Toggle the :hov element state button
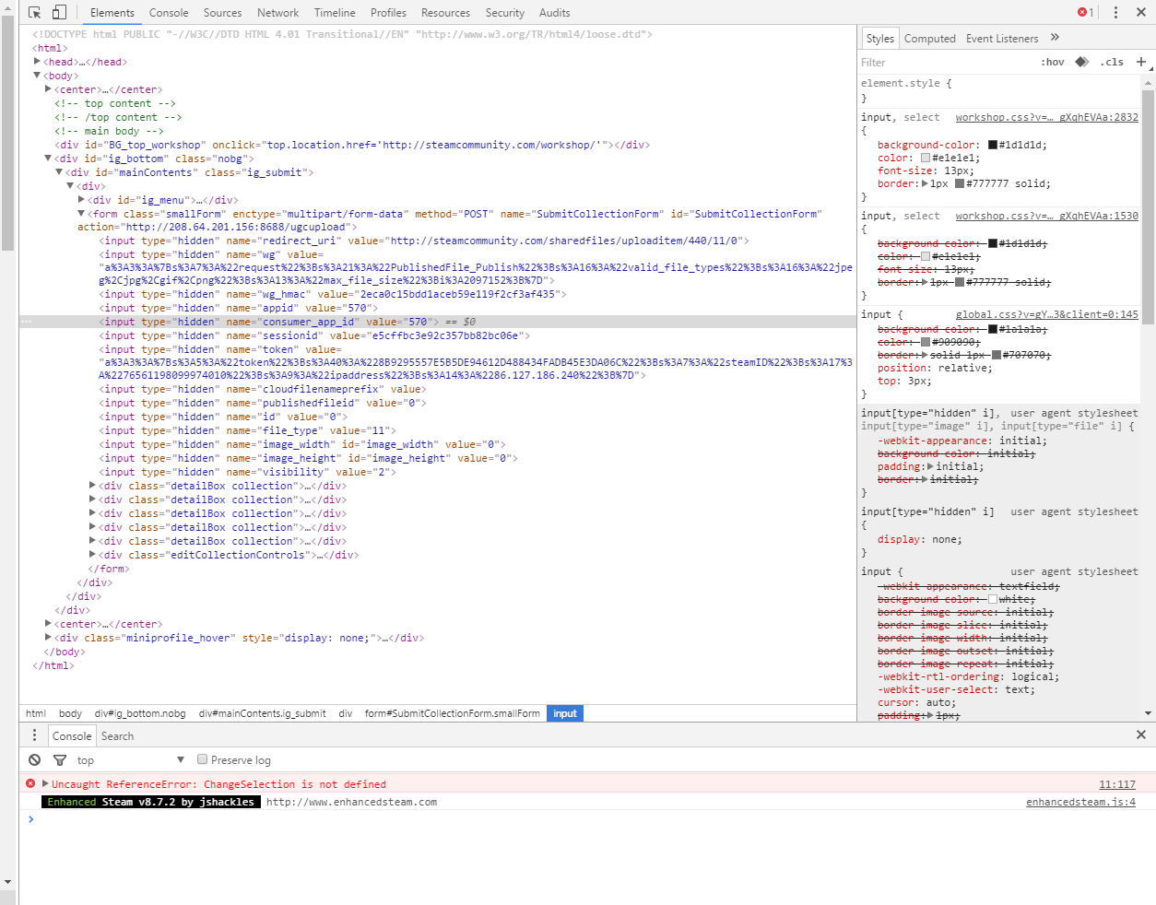This screenshot has width=1156, height=905. 1053,63
